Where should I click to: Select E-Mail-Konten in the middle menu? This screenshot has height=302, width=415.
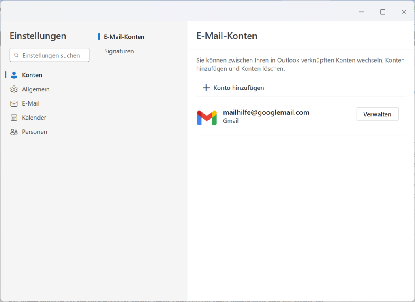tap(124, 36)
